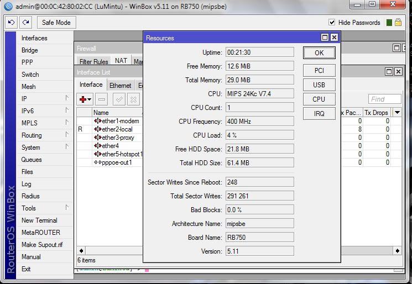Click the Board Name field showing RB750
The height and width of the screenshot is (284, 412).
click(x=259, y=237)
